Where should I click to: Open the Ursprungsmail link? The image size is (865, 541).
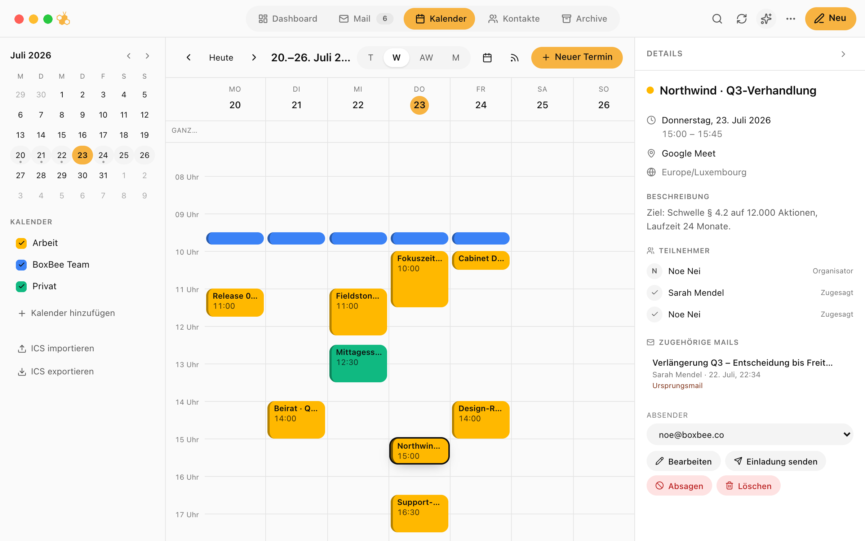(677, 386)
